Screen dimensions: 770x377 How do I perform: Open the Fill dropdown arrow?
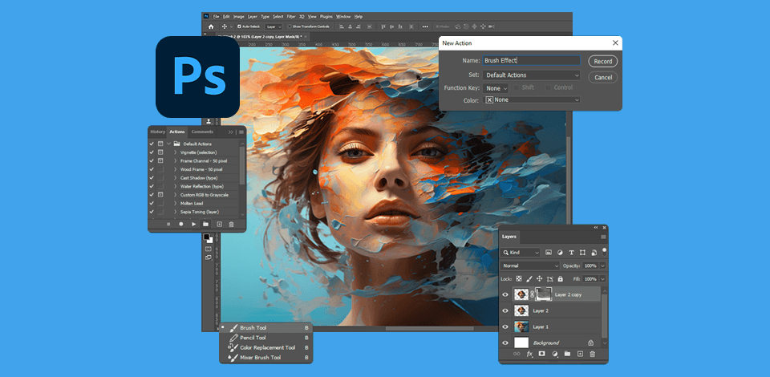602,279
